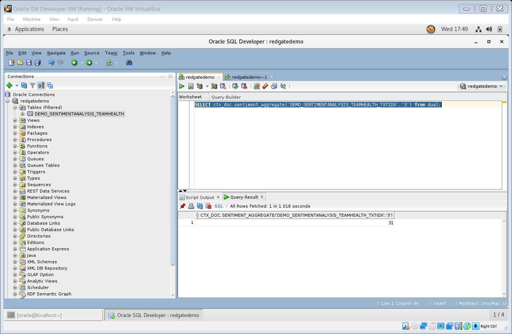Viewport: 512px width, 334px height.
Task: Apply a filter in the Connections panel
Action: [33, 86]
